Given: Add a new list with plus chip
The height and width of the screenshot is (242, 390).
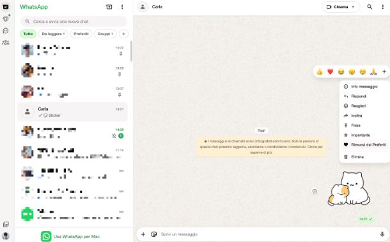Looking at the screenshot, I should [123, 34].
